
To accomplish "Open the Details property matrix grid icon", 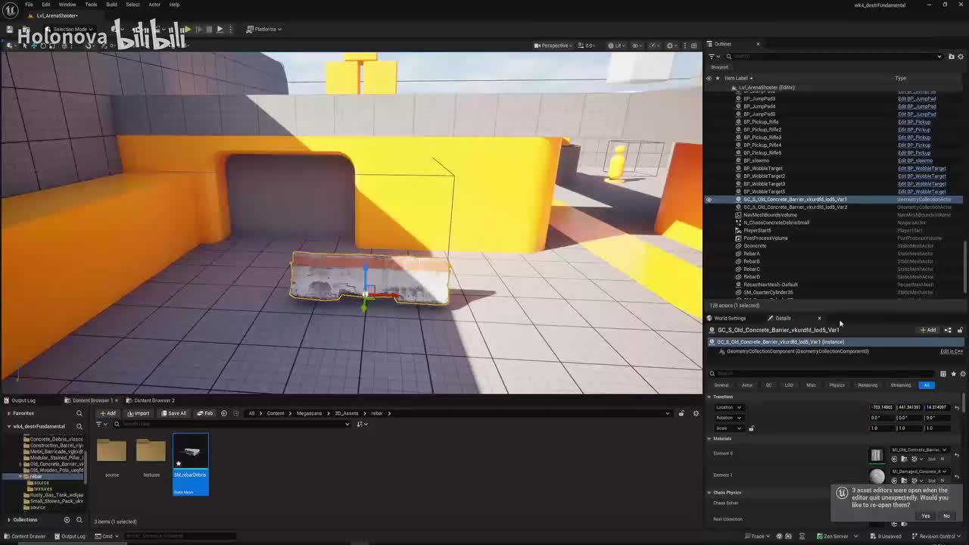I will 943,373.
